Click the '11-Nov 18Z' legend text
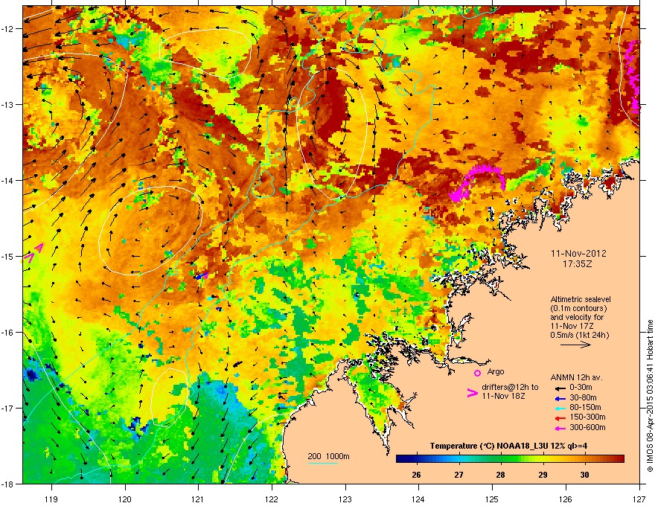 [x=503, y=396]
